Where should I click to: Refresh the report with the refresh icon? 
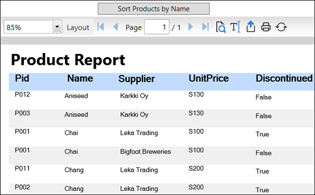(281, 27)
